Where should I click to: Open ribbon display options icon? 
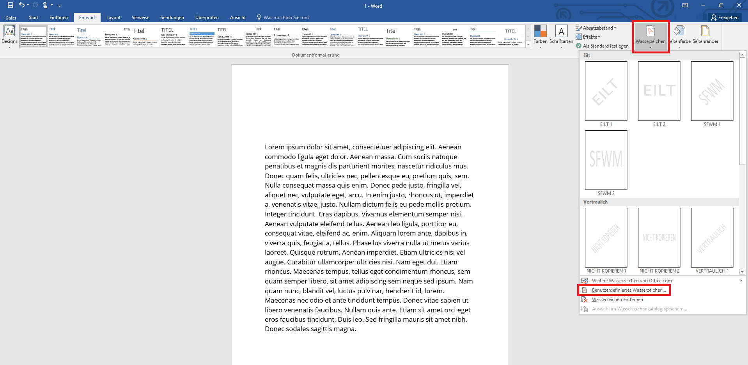pos(685,5)
